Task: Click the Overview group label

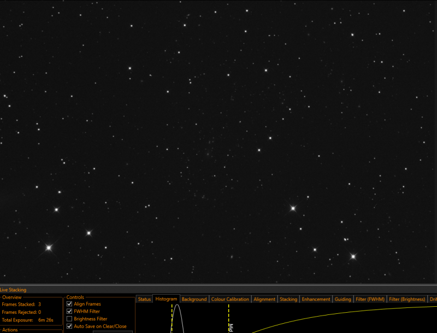Action: point(11,297)
